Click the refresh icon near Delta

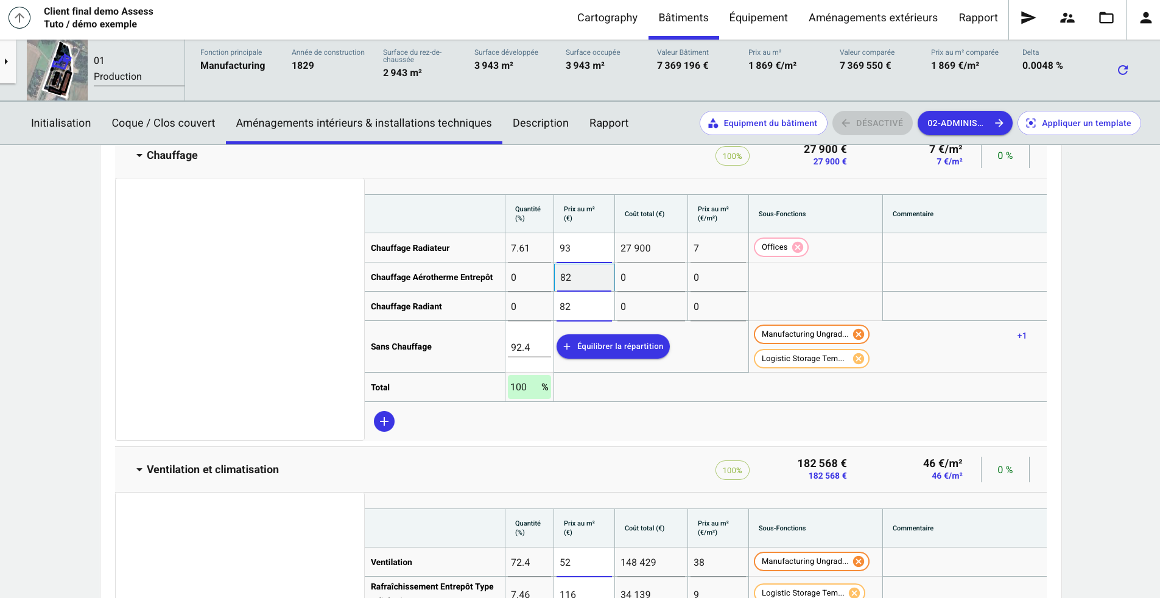(x=1123, y=70)
